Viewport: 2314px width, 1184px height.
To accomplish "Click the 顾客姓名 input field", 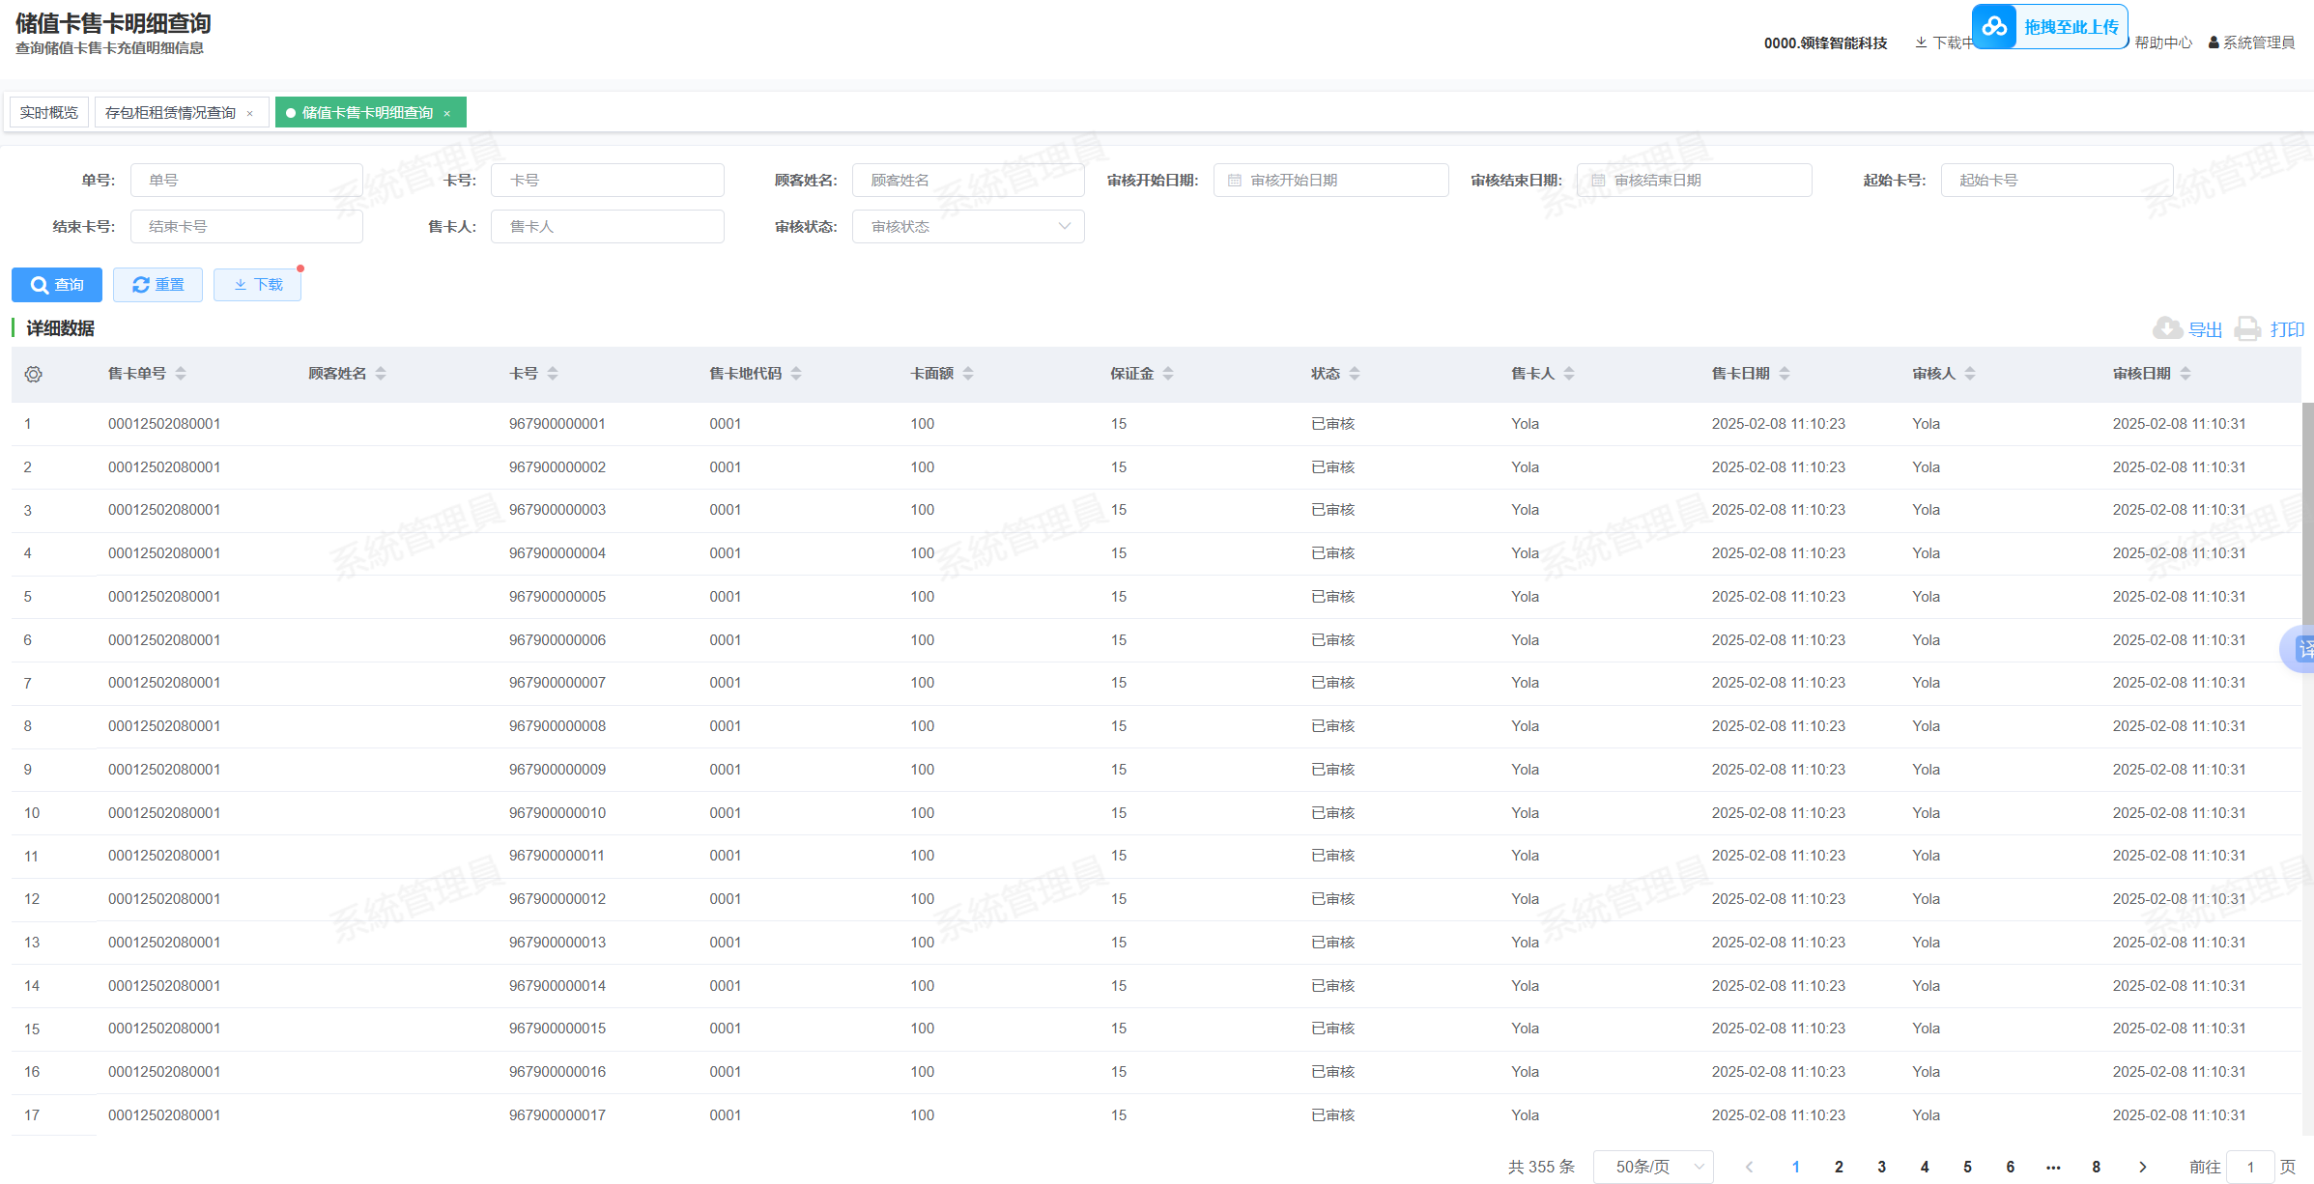I will (x=967, y=181).
